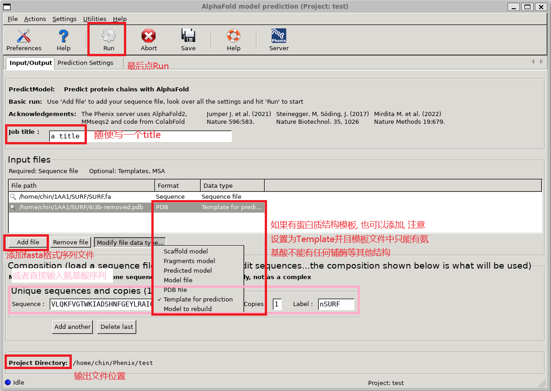
Task: Open the lifebuoy Help icon
Action: tap(234, 40)
